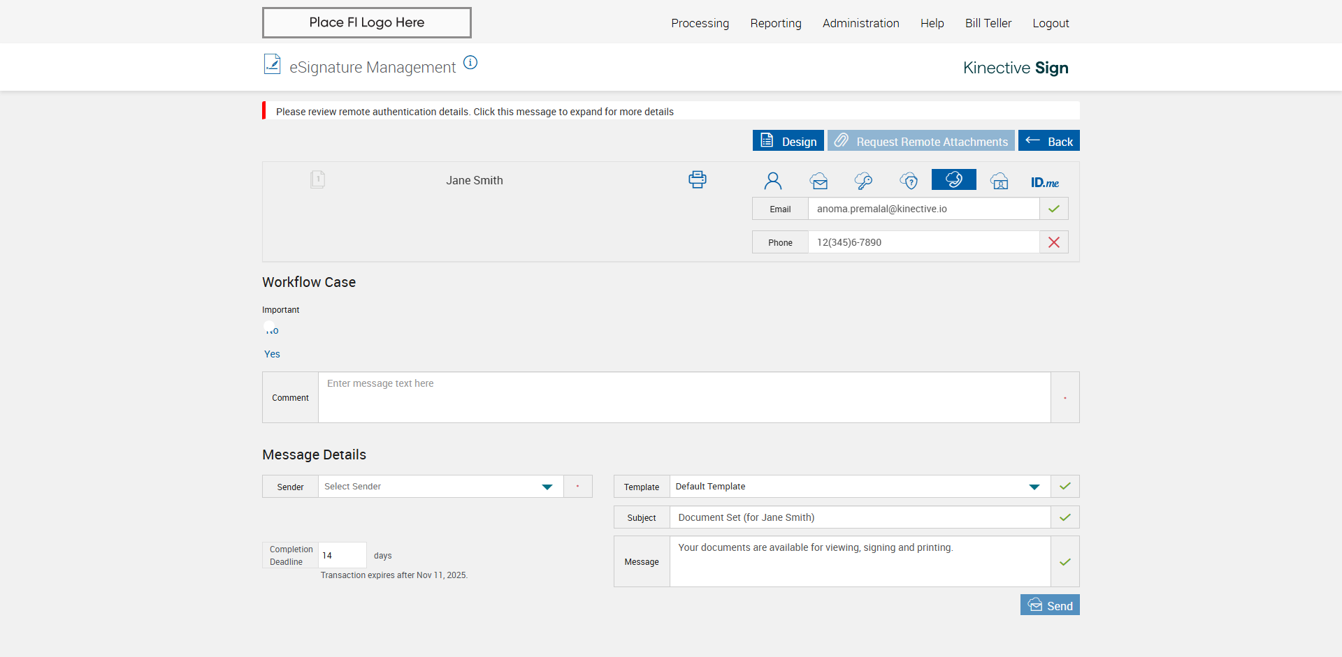1342x657 pixels.
Task: Expand the Default Template dropdown
Action: point(859,487)
